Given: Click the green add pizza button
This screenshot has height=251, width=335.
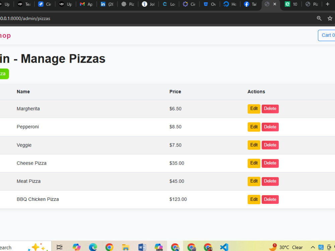Looking at the screenshot, I should (x=4, y=74).
